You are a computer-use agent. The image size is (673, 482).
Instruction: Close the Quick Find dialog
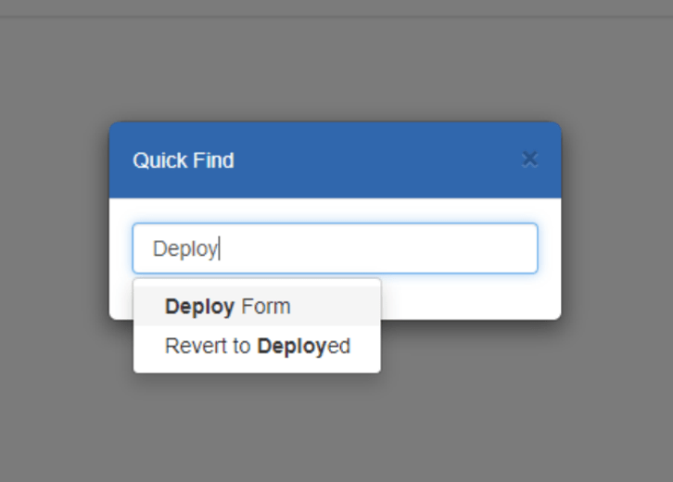pyautogui.click(x=529, y=159)
